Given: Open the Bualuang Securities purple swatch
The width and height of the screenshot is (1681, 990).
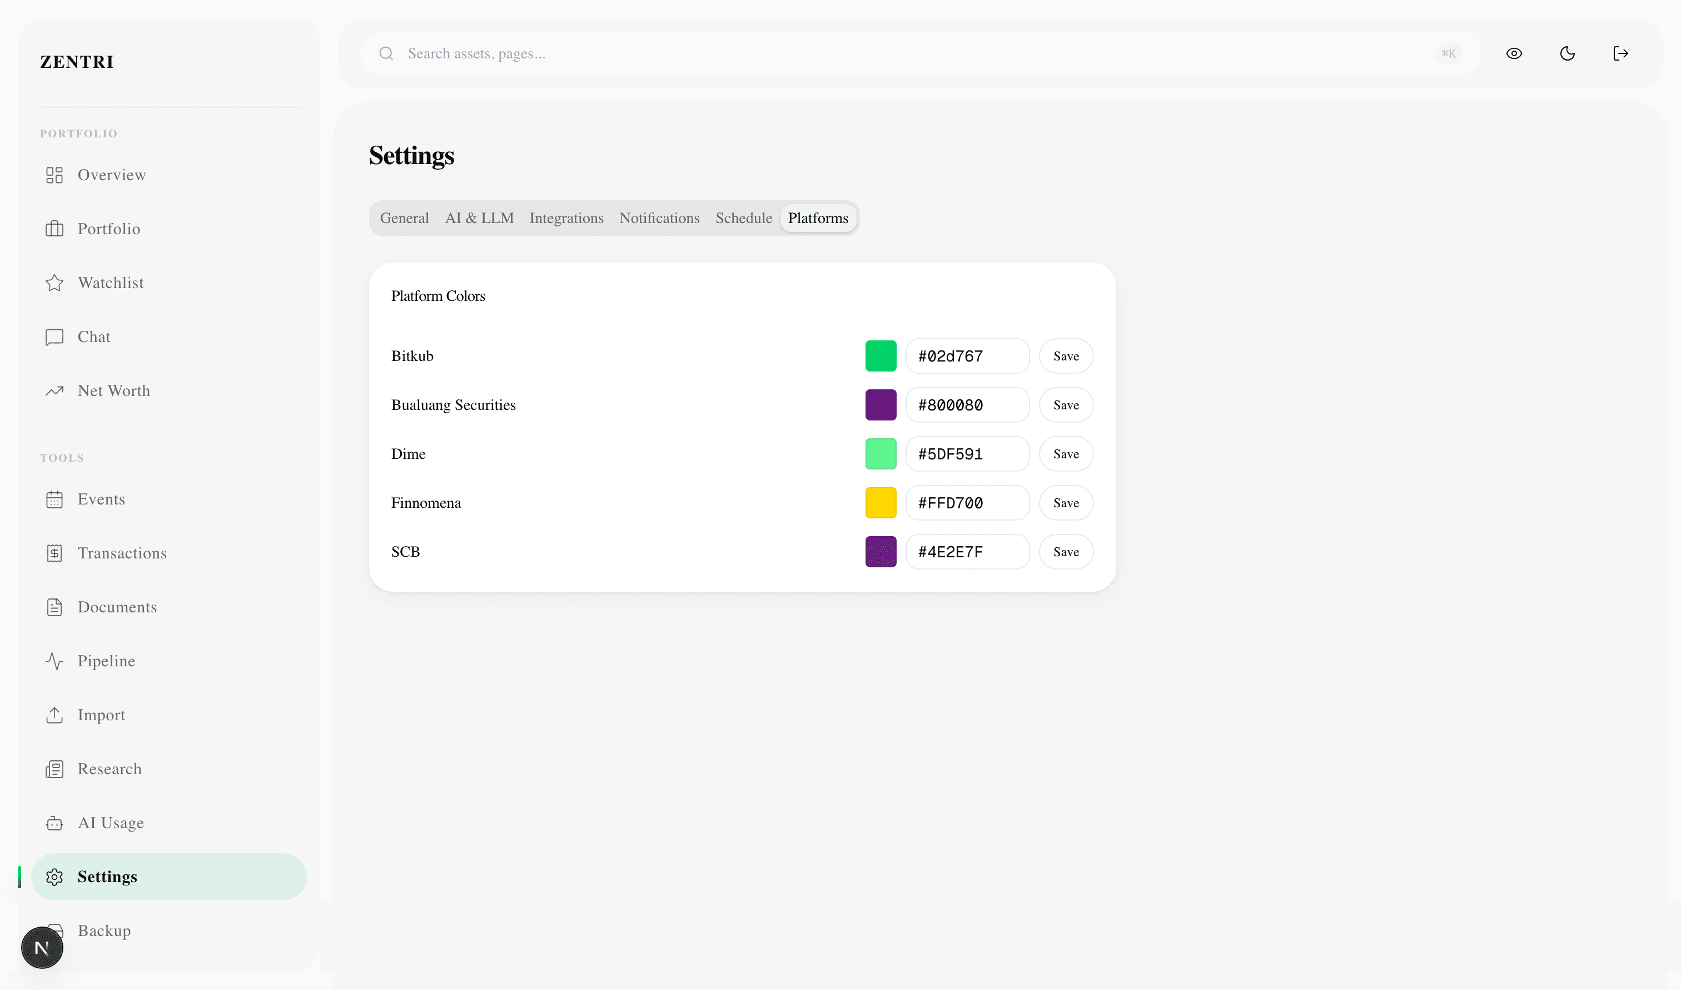Looking at the screenshot, I should tap(881, 405).
